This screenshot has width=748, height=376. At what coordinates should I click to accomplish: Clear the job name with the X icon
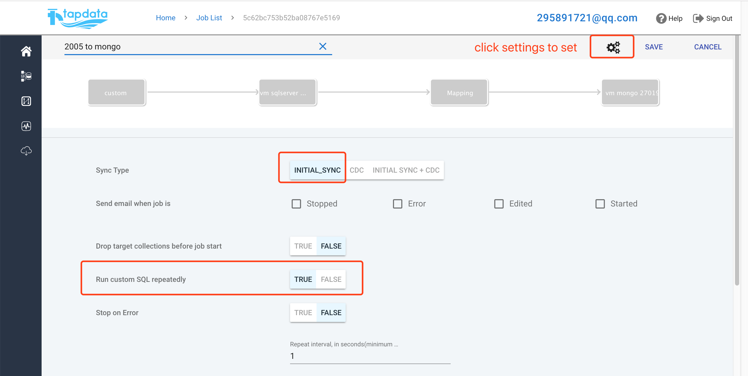click(323, 47)
